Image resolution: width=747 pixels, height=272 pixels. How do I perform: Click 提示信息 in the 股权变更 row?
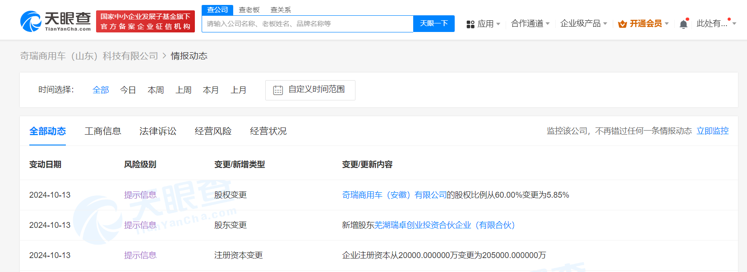point(140,195)
